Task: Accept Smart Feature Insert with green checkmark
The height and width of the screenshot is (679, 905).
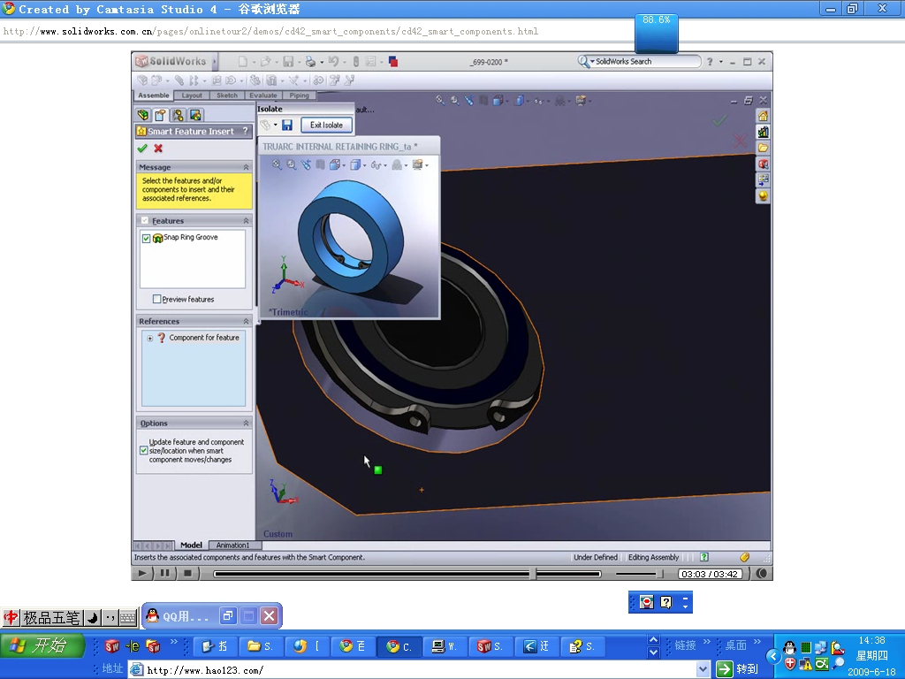Action: pyautogui.click(x=142, y=149)
